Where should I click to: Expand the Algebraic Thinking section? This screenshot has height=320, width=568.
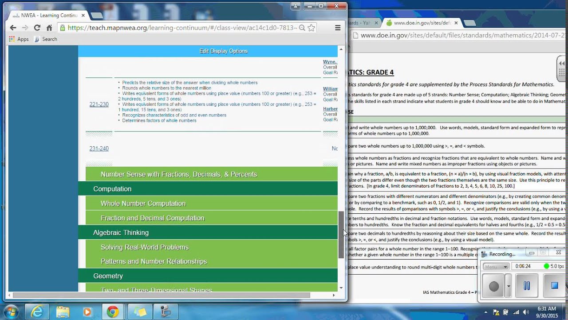(208, 232)
